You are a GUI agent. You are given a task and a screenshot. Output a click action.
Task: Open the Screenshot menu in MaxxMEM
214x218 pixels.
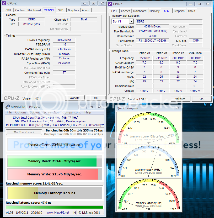coord(51,112)
